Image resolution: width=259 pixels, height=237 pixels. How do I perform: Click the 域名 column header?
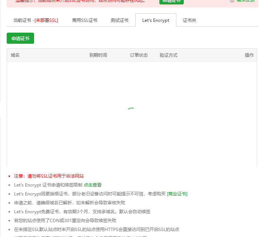pyautogui.click(x=15, y=55)
